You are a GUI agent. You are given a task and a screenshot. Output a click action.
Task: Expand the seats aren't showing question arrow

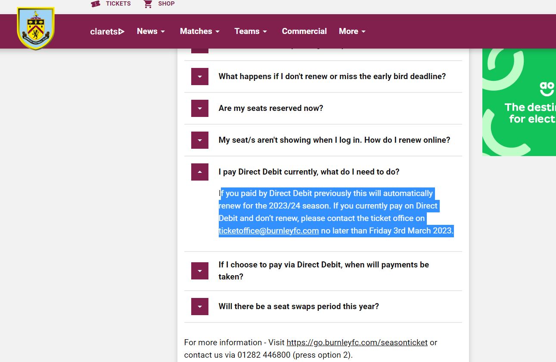[x=200, y=140]
